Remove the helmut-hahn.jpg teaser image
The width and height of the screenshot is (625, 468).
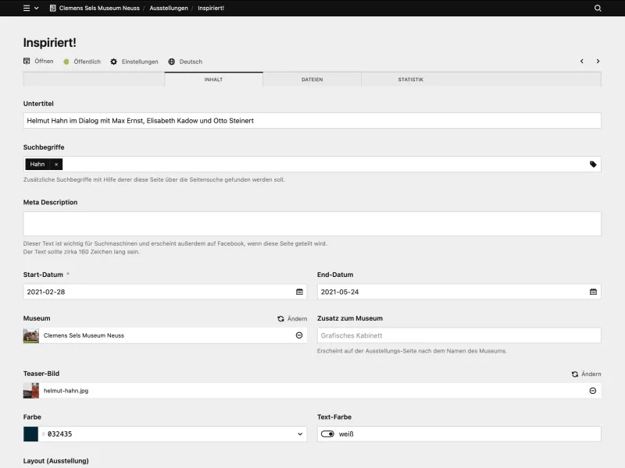coord(592,391)
